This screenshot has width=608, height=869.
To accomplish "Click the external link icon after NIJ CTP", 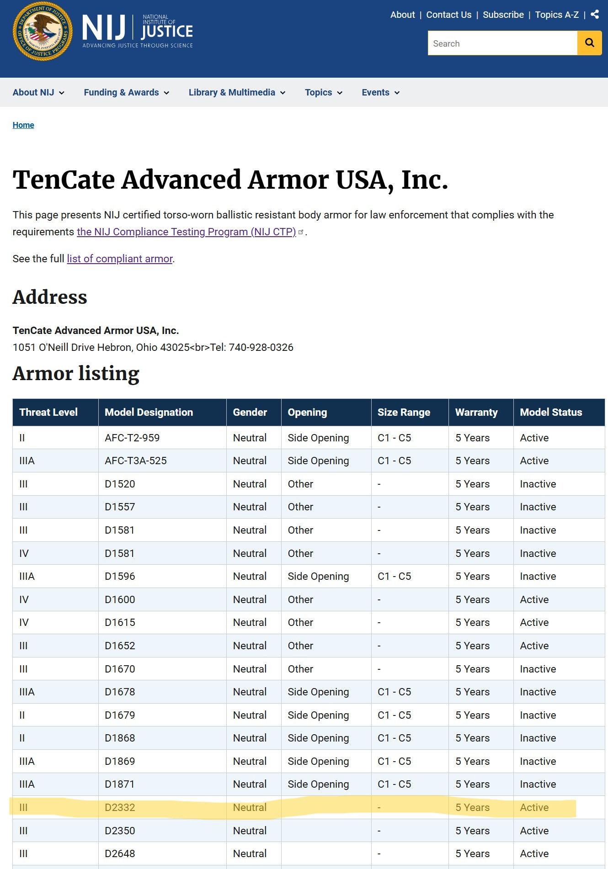I will tap(301, 232).
